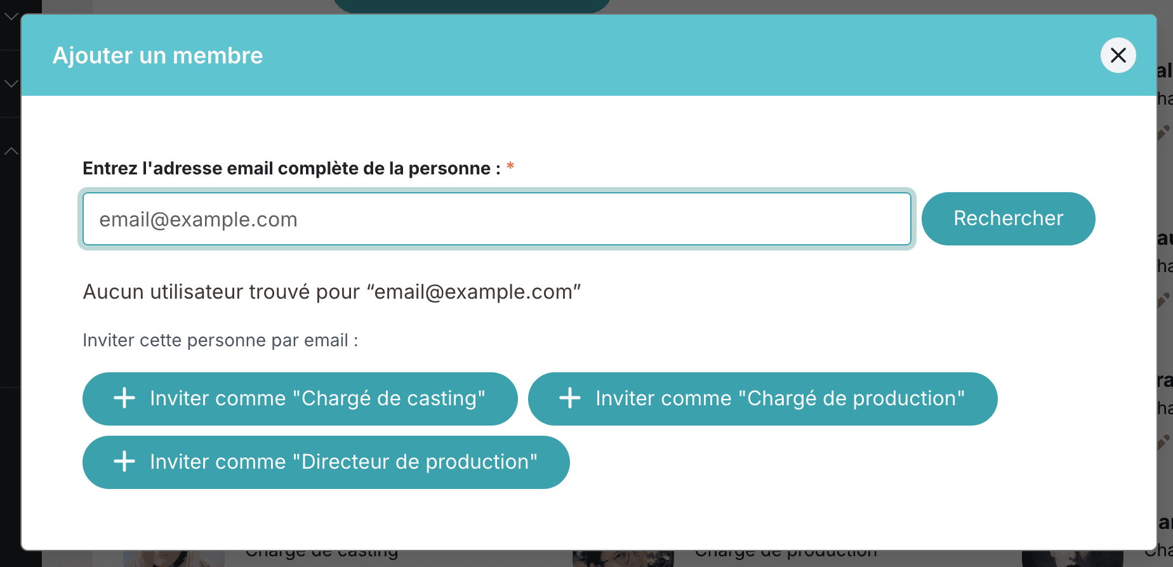Invite as "Directeur de production"
Screen dimensions: 1173x567
pyautogui.click(x=326, y=462)
